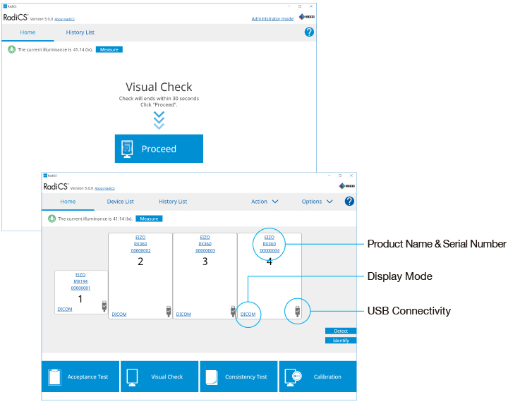Viewport: 508px width, 404px height.
Task: Select the MX194 monitor 1 tile
Action: click(82, 293)
